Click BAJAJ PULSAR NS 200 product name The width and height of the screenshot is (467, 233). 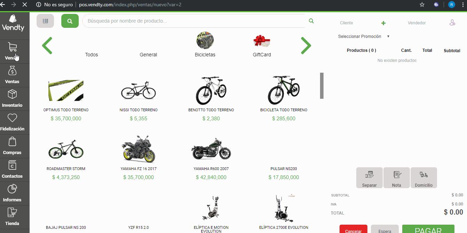66,228
